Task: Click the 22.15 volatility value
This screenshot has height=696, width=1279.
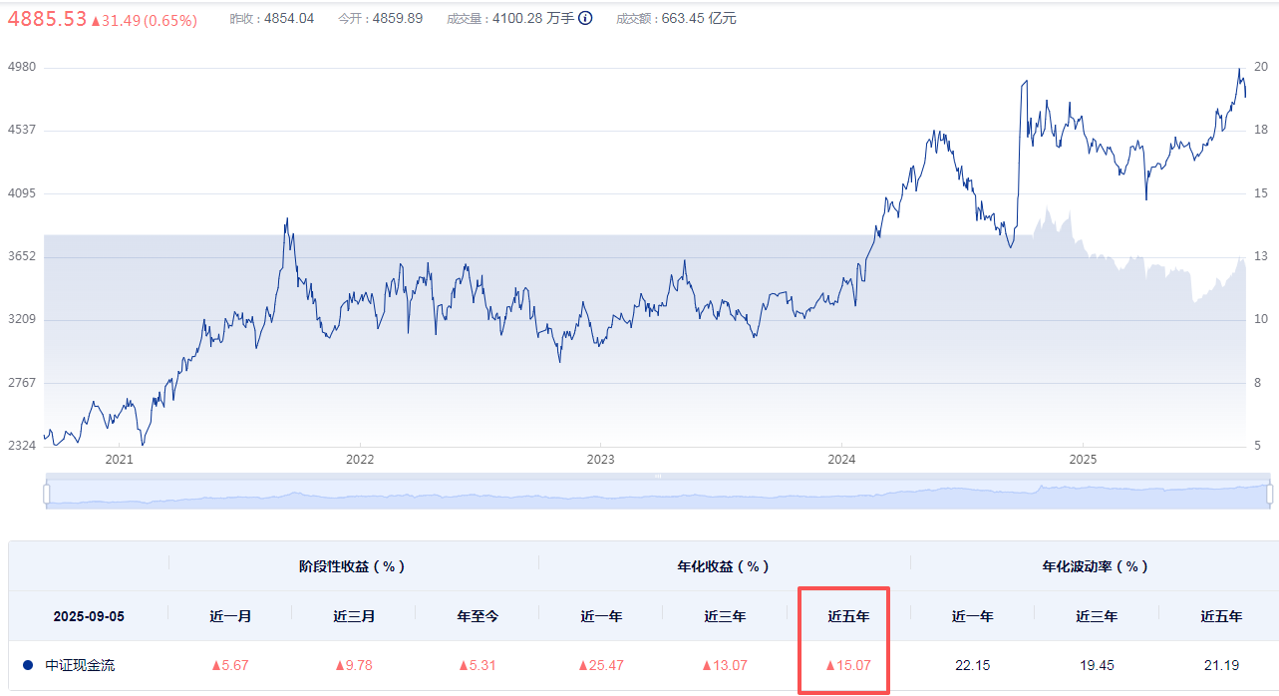Action: pos(972,665)
